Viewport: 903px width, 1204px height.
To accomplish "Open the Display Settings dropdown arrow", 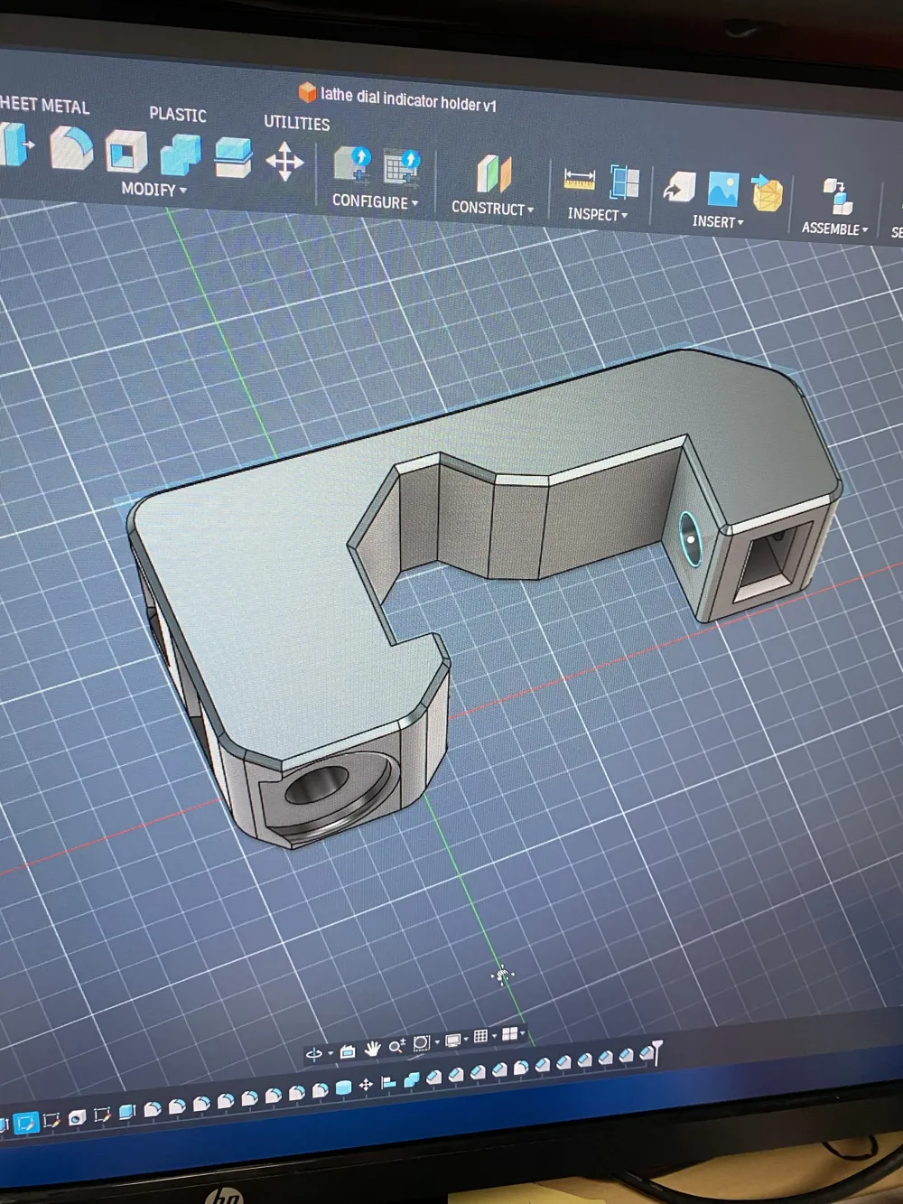I will (466, 1039).
